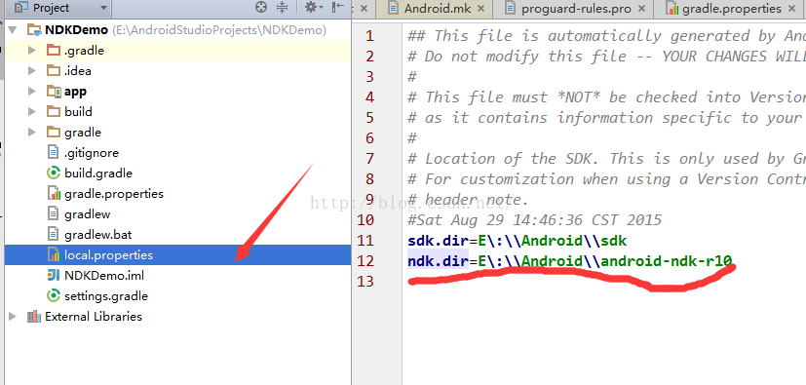Viewport: 806px width, 385px height.
Task: Open the Project panel settings gear
Action: point(314,7)
